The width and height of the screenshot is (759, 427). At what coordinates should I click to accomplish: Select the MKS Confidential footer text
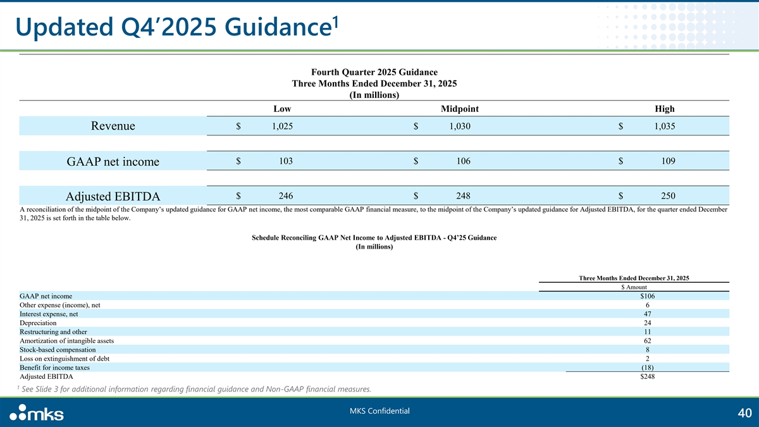coord(379,411)
